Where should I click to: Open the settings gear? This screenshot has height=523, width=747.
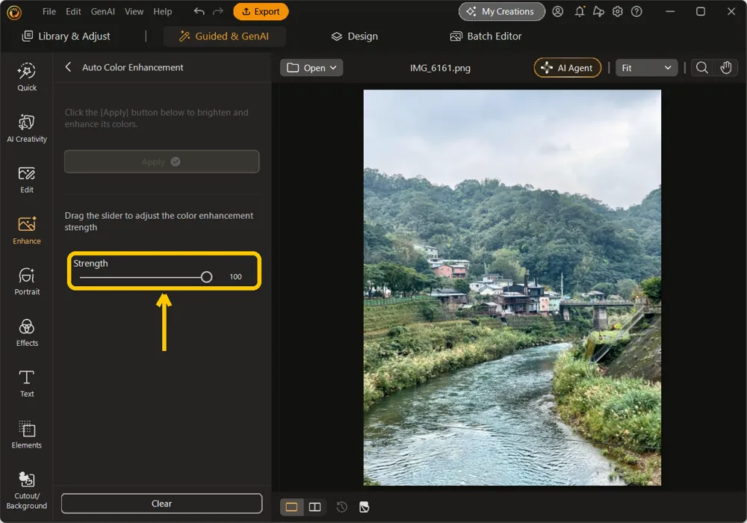pos(618,11)
